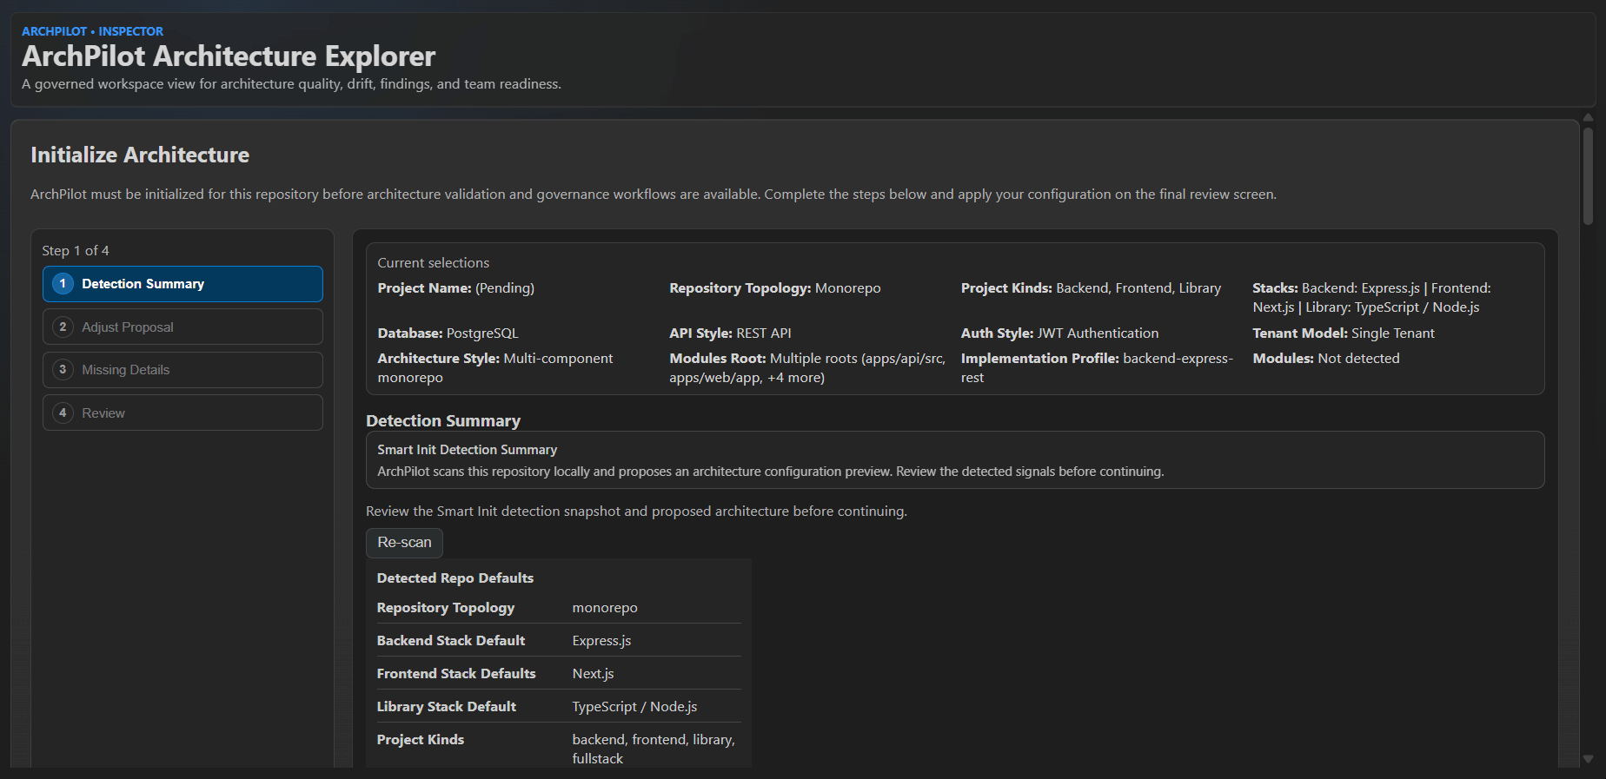Screen dimensions: 1606x779
Task: Click the 'ARCHPILOT • INSPECTOR' label
Action: (x=92, y=31)
